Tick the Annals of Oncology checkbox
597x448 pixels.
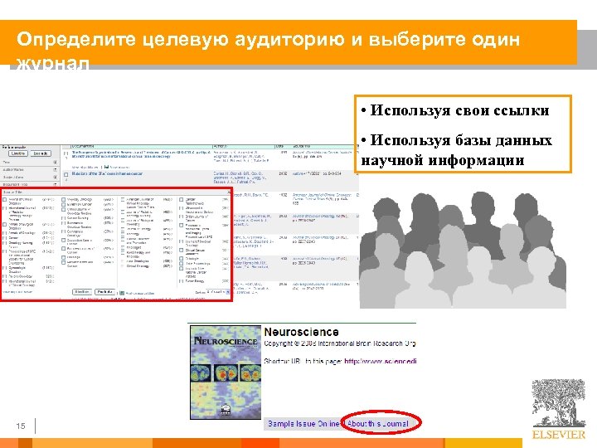[x=5, y=233]
